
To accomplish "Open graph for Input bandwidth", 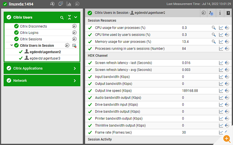I will 221,77.
